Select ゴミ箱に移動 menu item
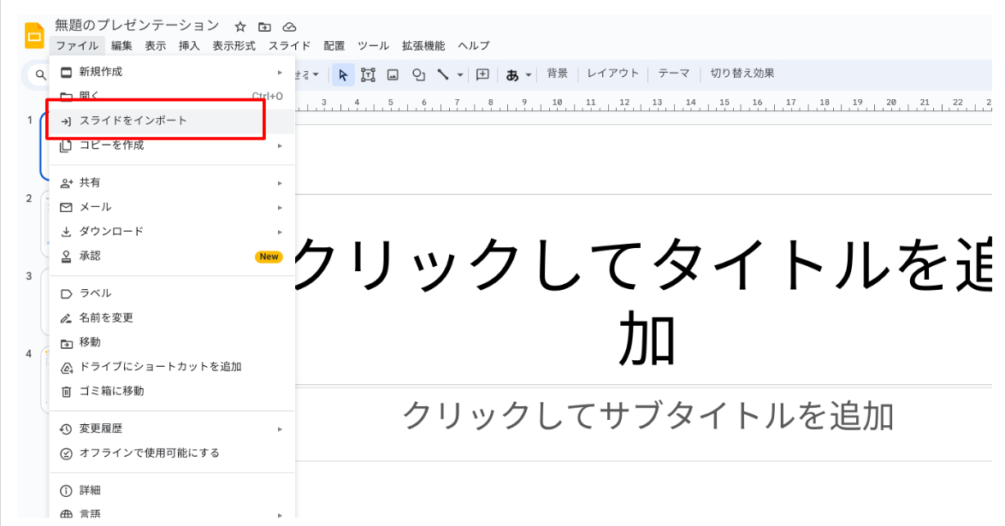 click(172, 391)
